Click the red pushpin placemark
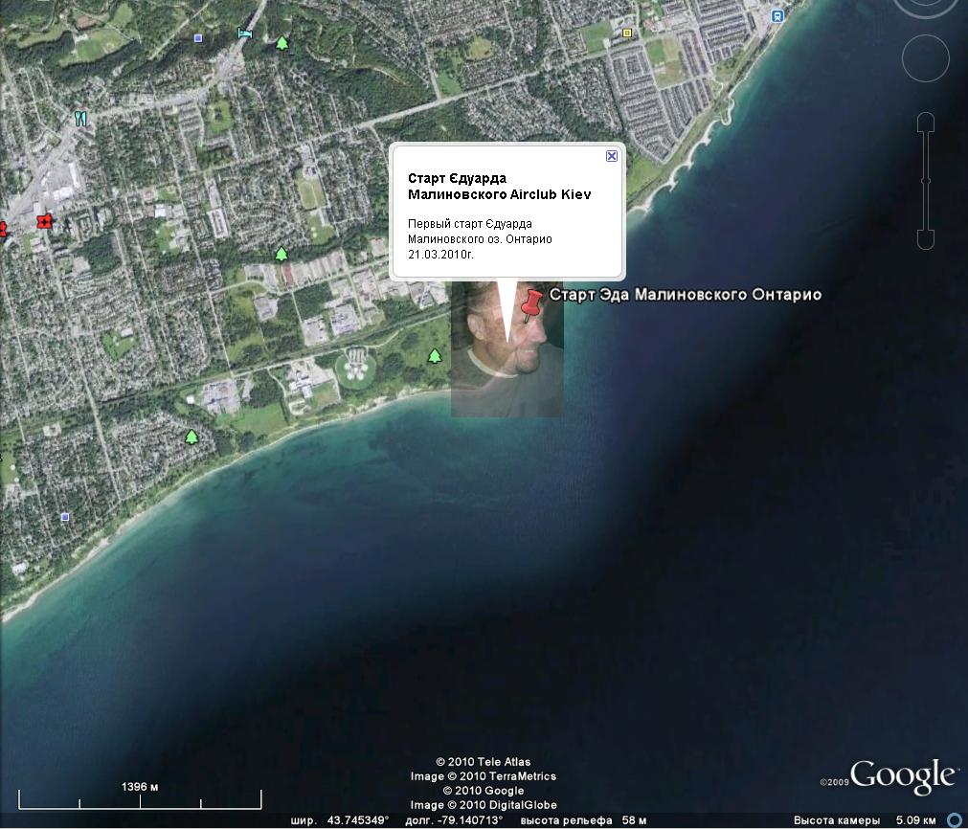 [531, 304]
